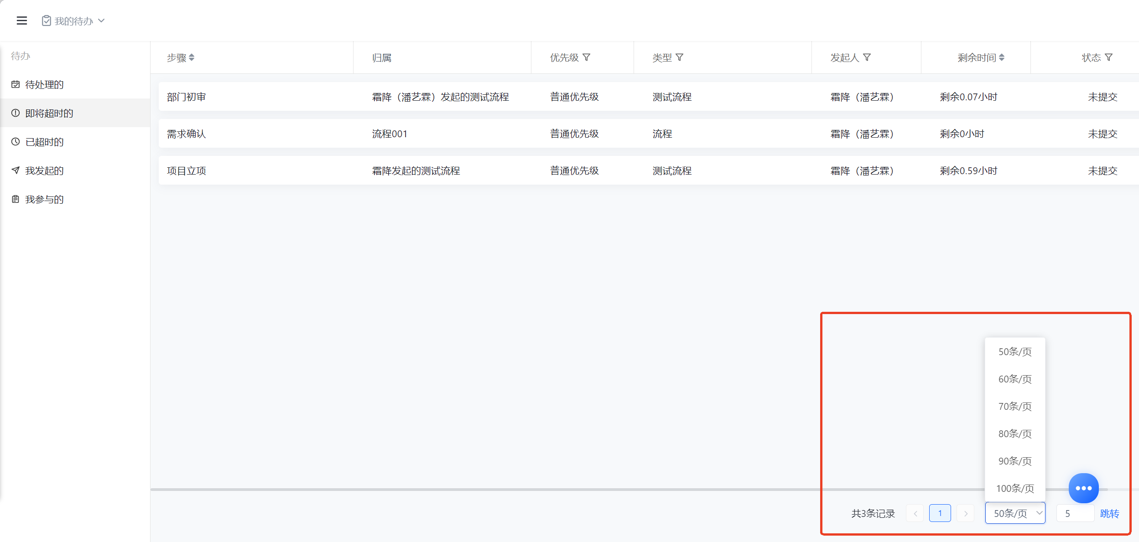Go to 已超时的 list

point(75,142)
